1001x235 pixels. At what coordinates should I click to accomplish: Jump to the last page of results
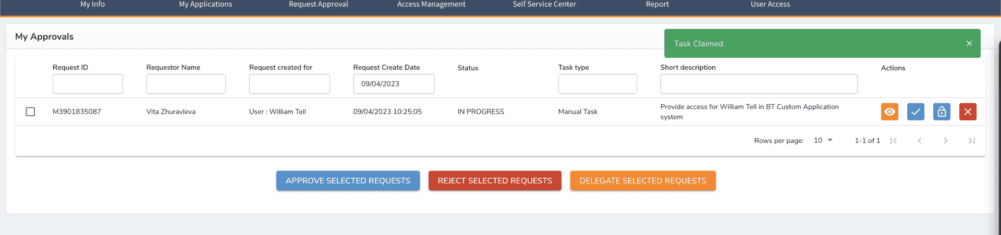click(x=972, y=141)
